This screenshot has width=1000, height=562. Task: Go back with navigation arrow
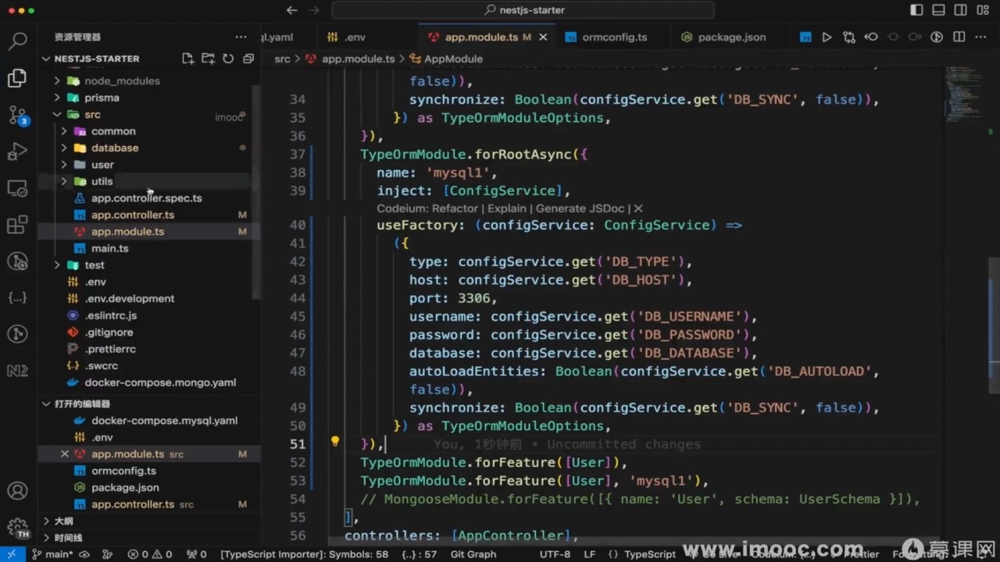[291, 10]
